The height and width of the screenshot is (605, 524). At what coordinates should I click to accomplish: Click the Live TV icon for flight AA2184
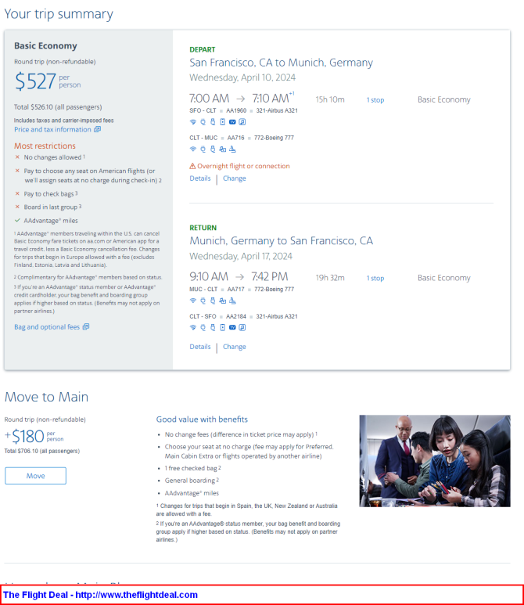232,328
